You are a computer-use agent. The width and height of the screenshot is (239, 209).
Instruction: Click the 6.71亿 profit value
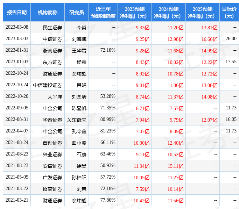click(143, 108)
